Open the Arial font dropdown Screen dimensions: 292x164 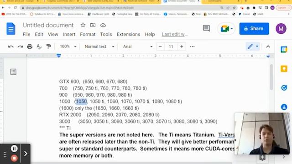138,46
